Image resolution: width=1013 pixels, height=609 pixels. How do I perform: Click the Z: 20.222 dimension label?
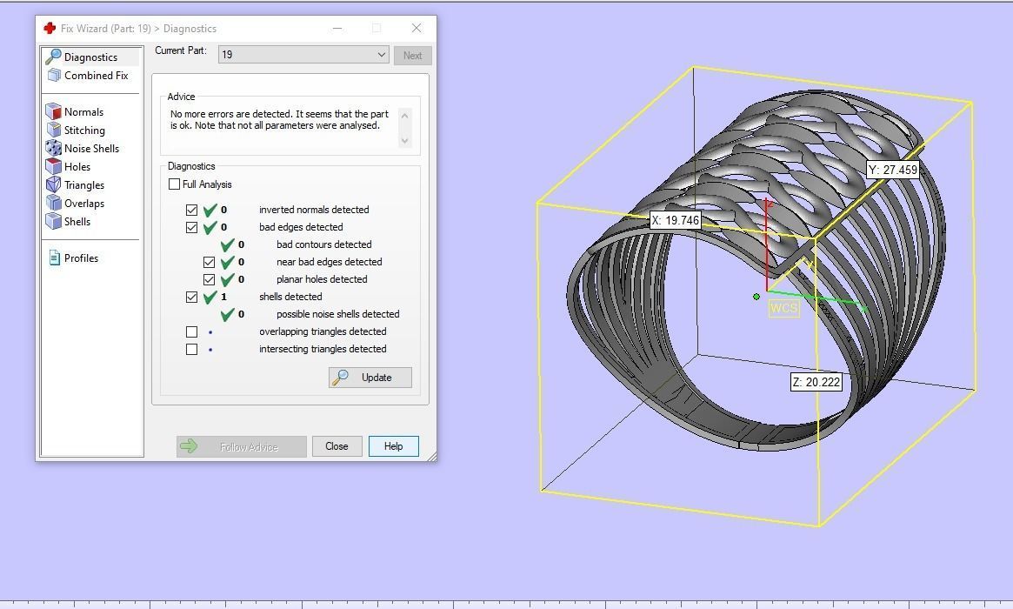click(816, 382)
